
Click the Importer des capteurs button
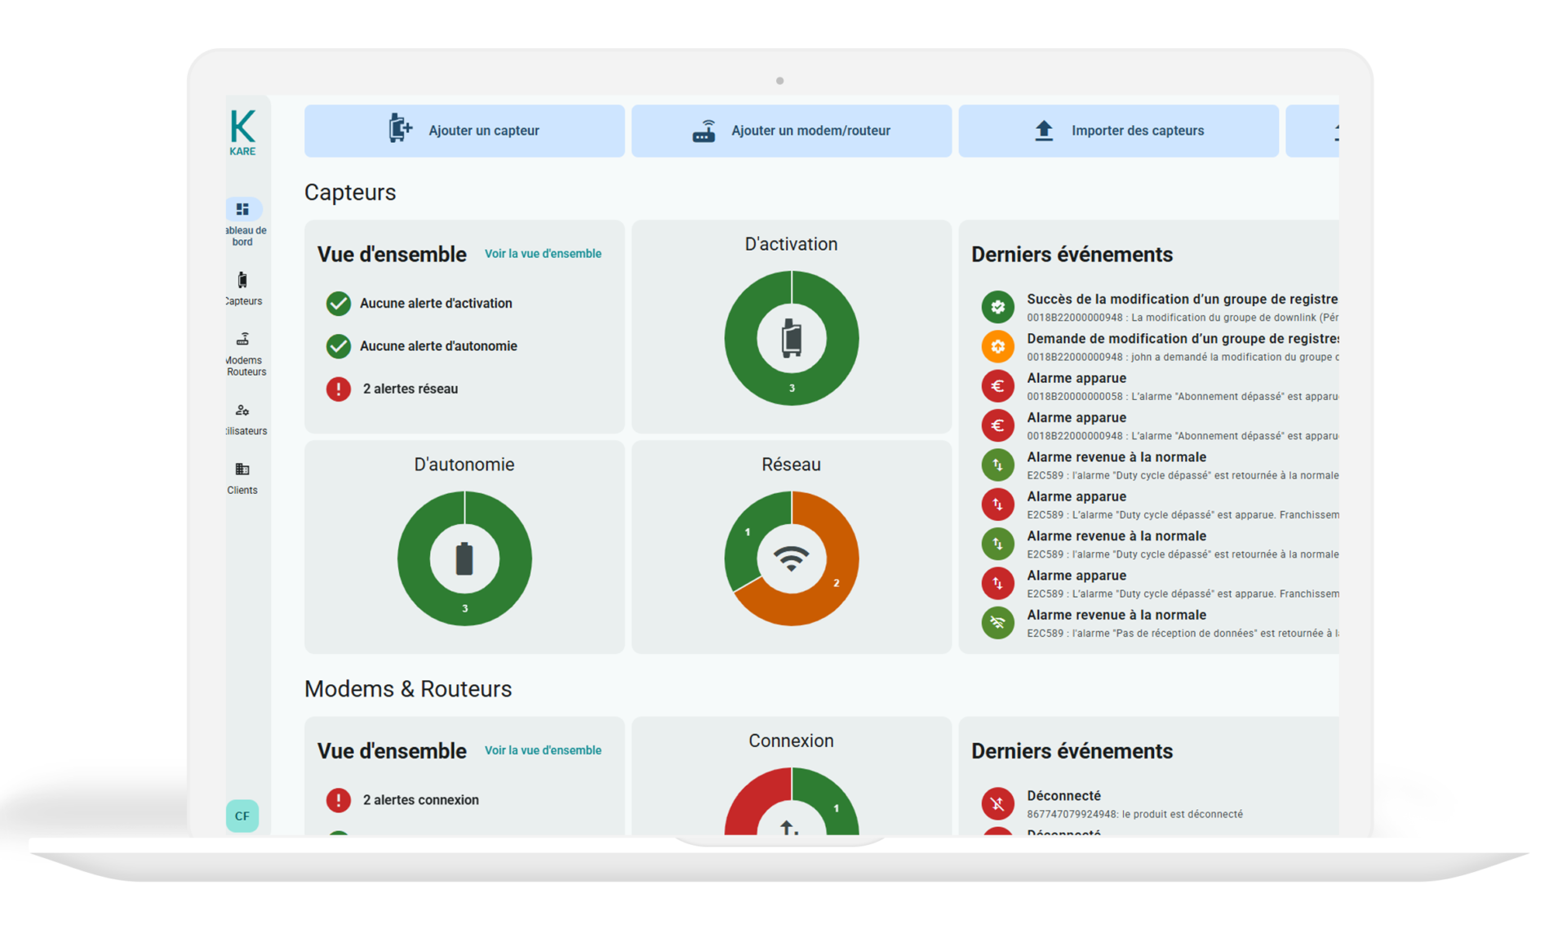point(1118,130)
